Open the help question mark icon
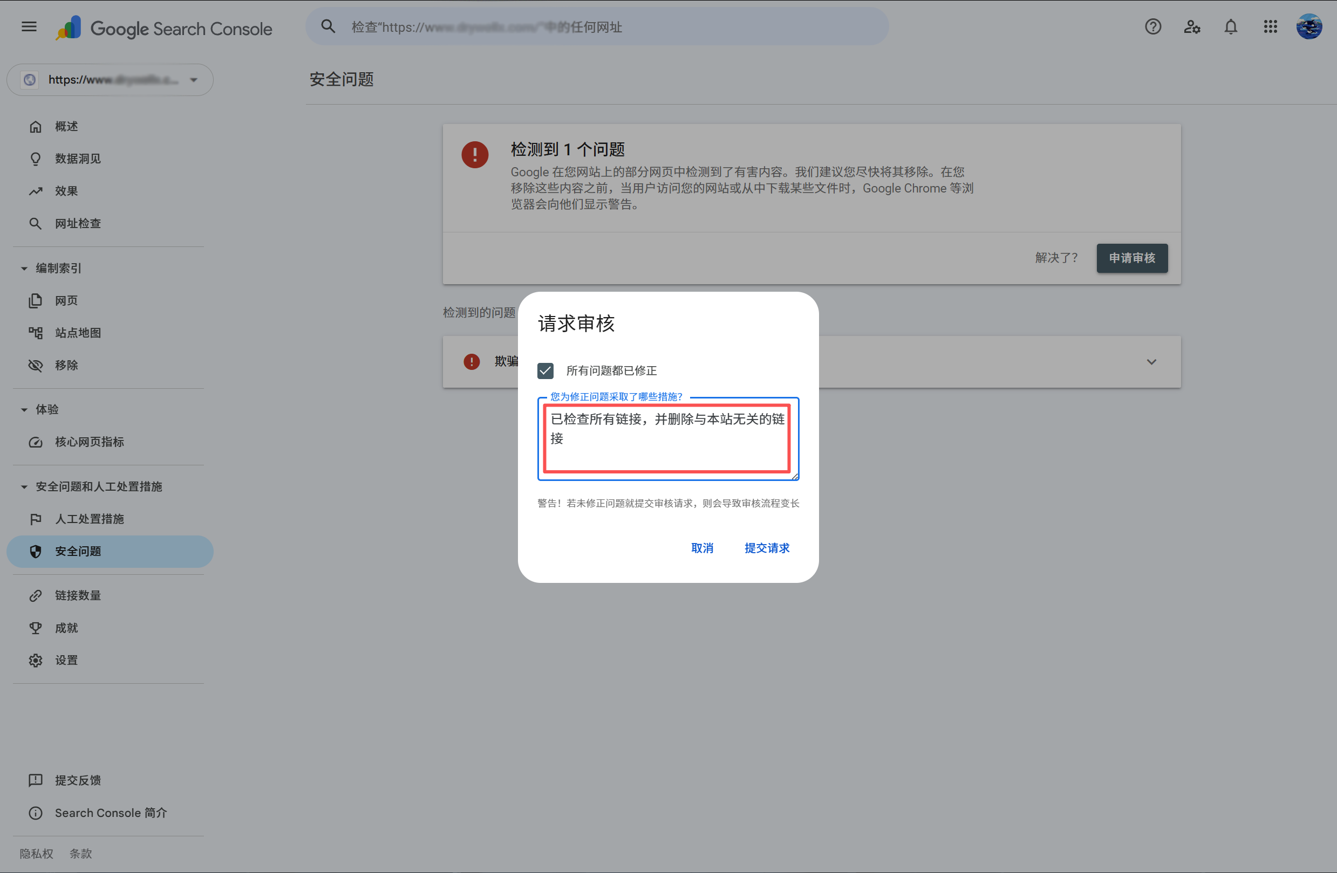The height and width of the screenshot is (873, 1337). pyautogui.click(x=1152, y=26)
